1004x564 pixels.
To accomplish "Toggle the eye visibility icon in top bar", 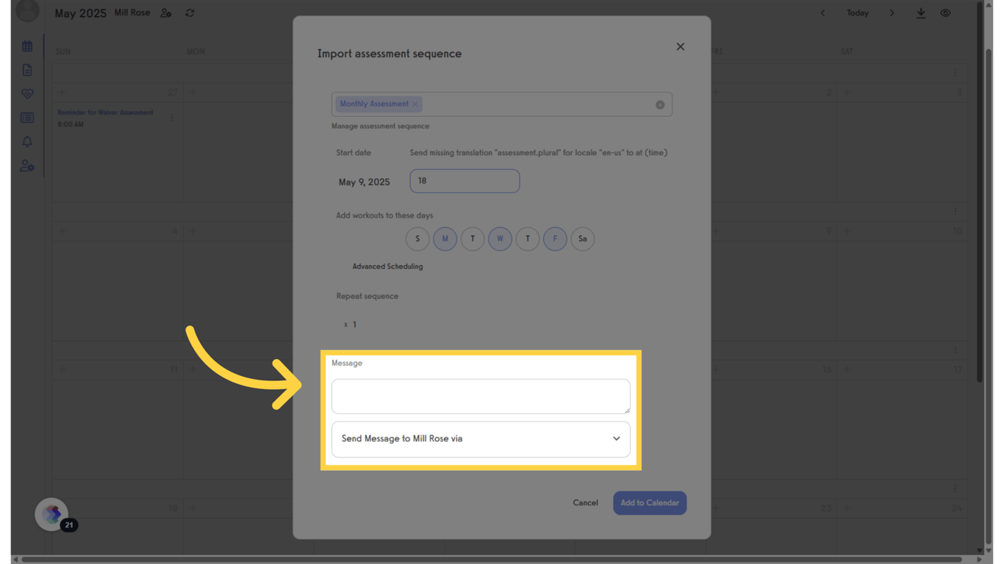I will point(945,12).
